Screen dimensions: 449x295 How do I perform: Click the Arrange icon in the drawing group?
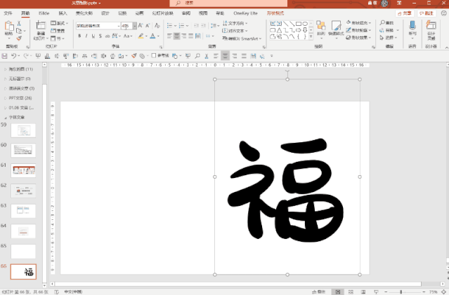[320, 26]
